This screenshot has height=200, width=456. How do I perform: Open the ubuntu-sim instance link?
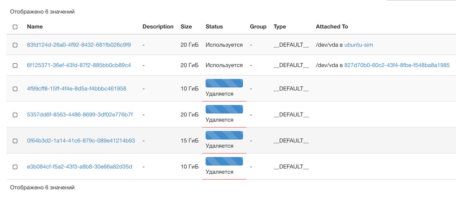pyautogui.click(x=358, y=45)
